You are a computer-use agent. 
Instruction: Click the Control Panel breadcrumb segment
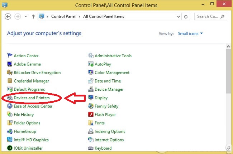tap(63, 16)
